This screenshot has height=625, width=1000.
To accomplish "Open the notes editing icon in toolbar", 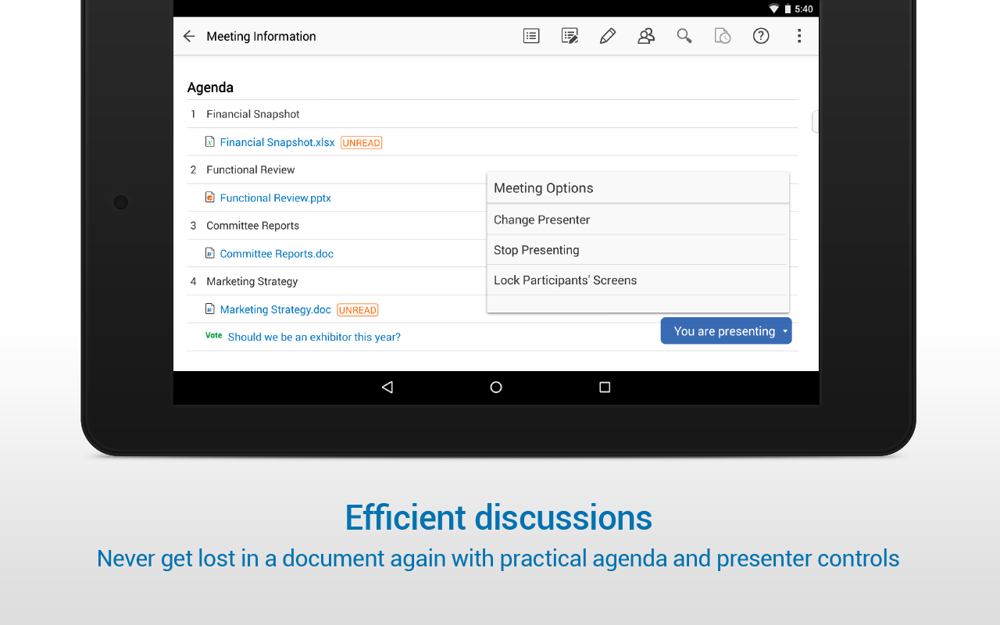I will pyautogui.click(x=570, y=36).
